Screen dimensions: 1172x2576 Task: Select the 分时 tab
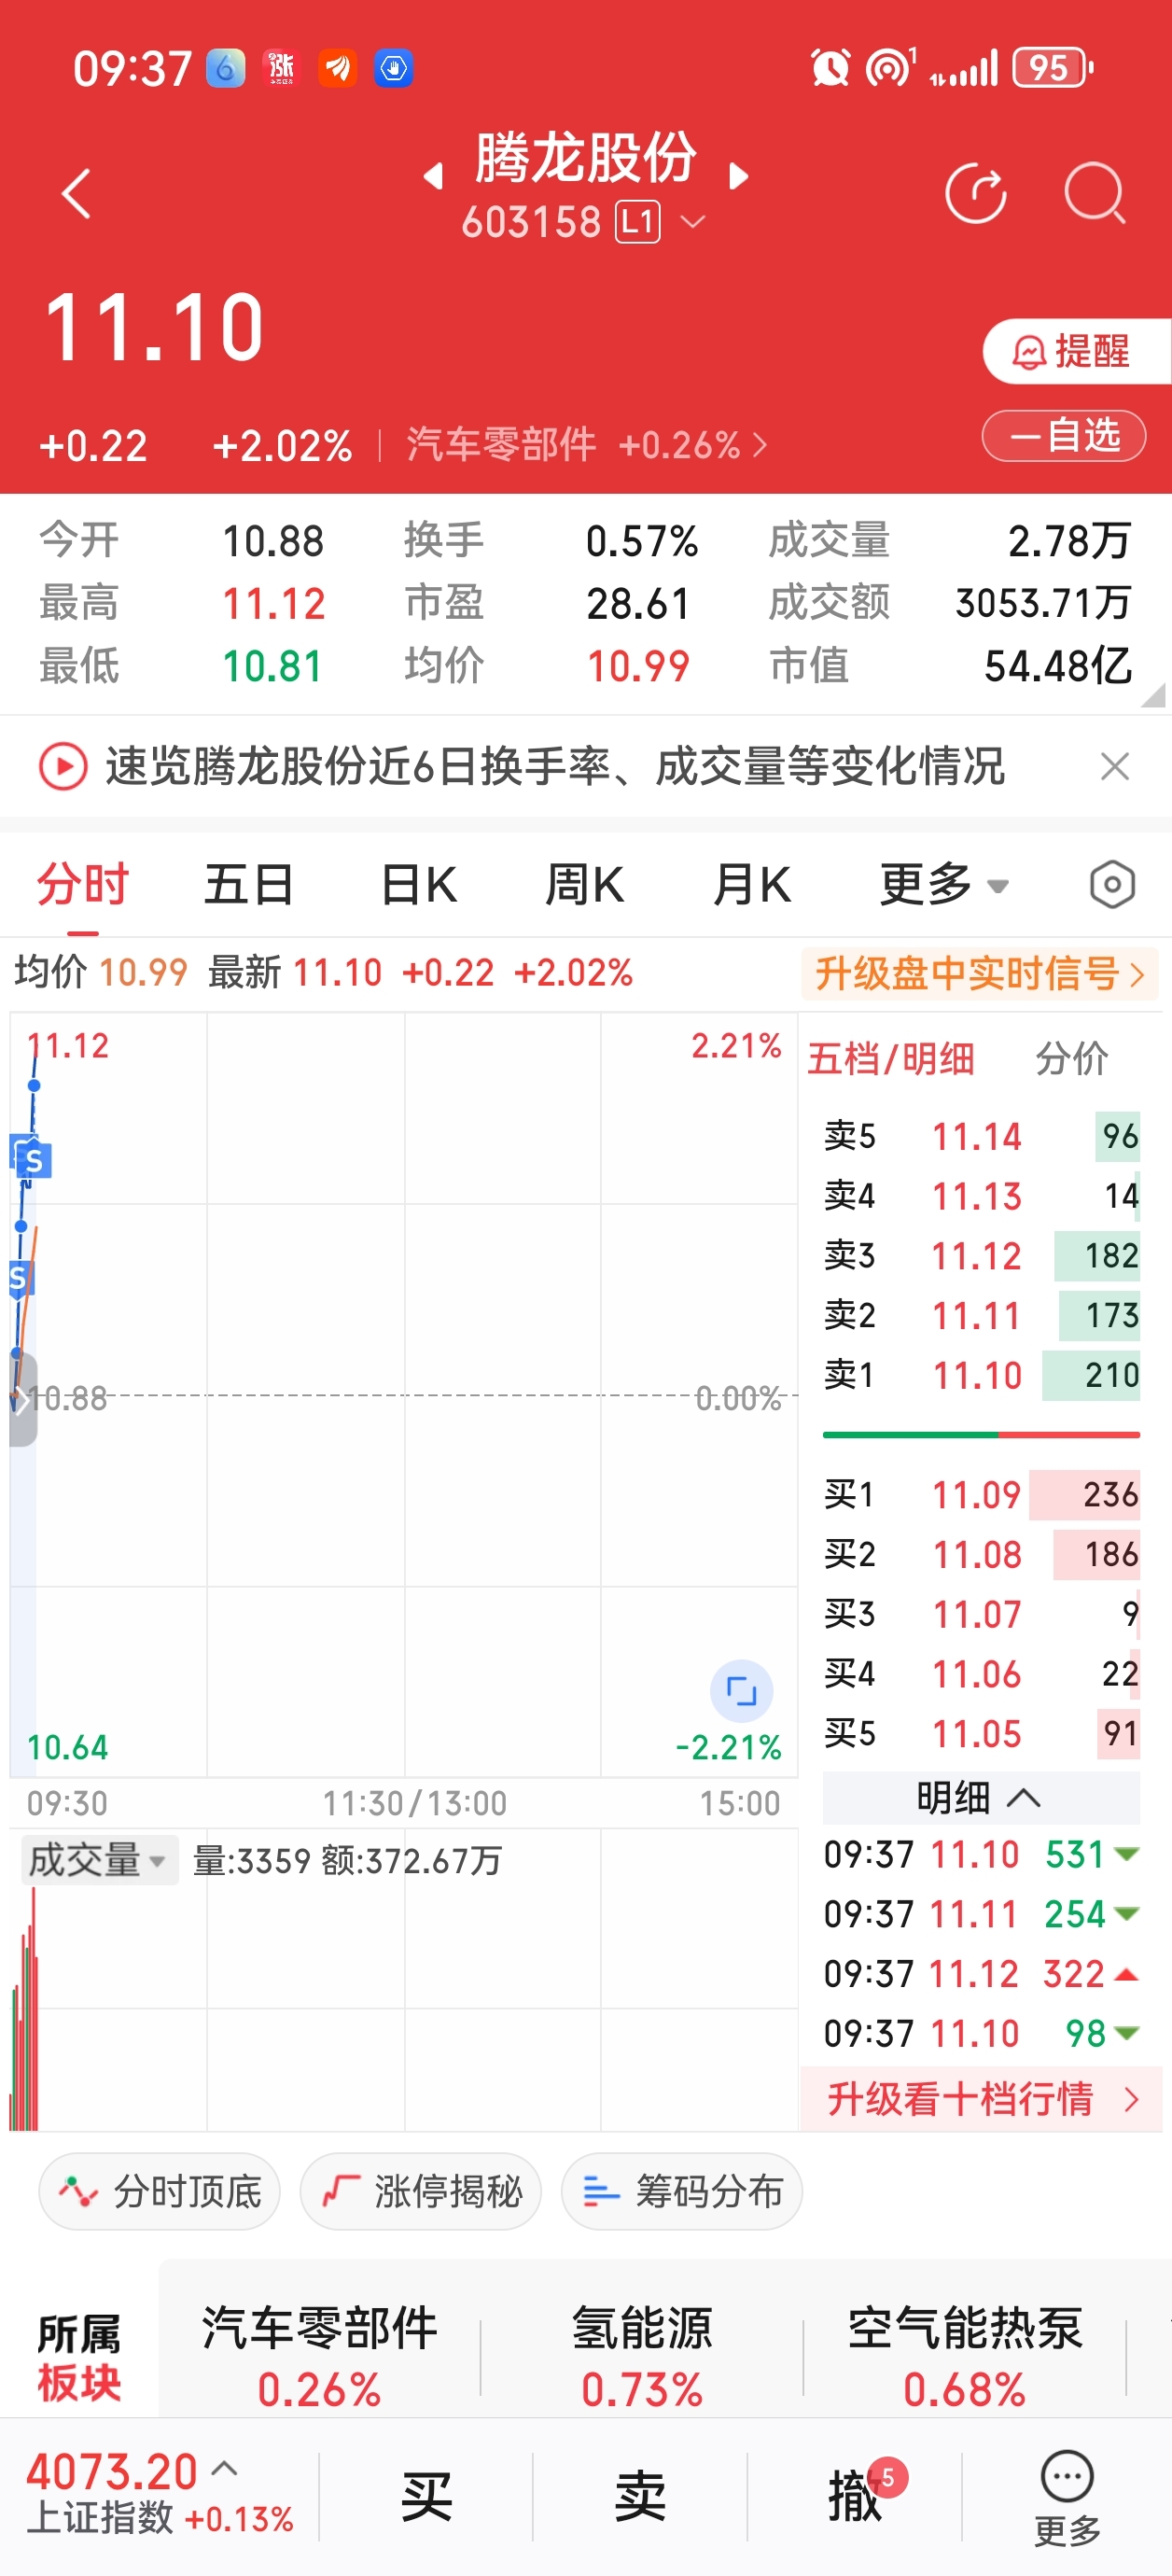click(83, 885)
